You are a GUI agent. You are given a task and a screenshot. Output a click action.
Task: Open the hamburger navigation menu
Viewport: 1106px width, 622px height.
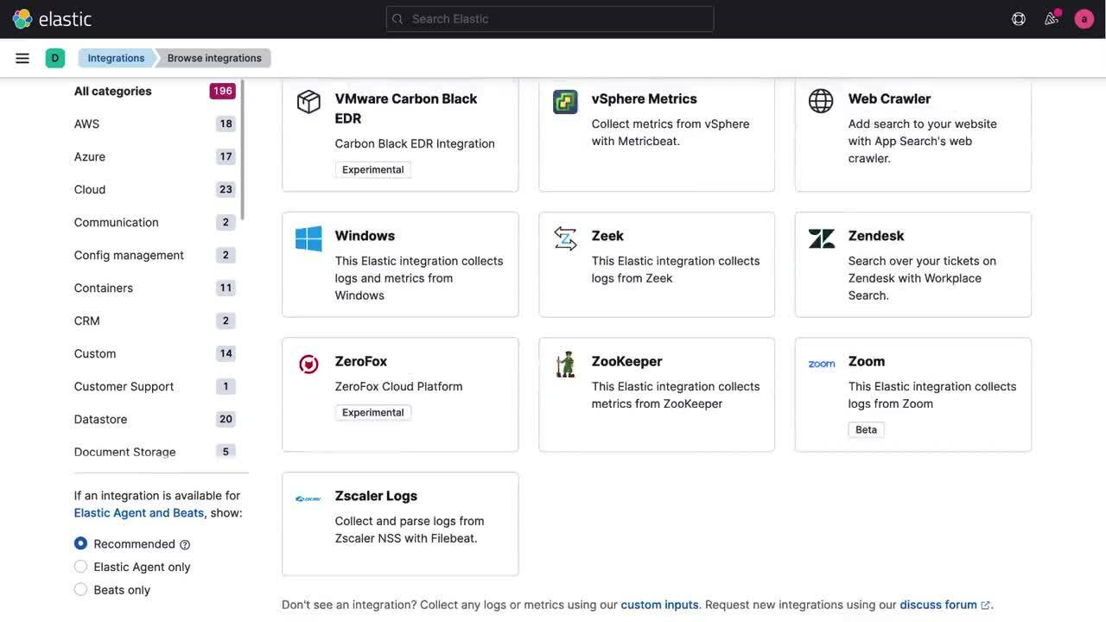click(22, 58)
